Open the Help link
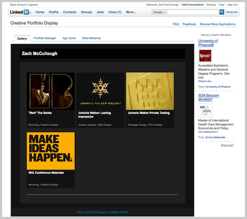 (x=221, y=5)
